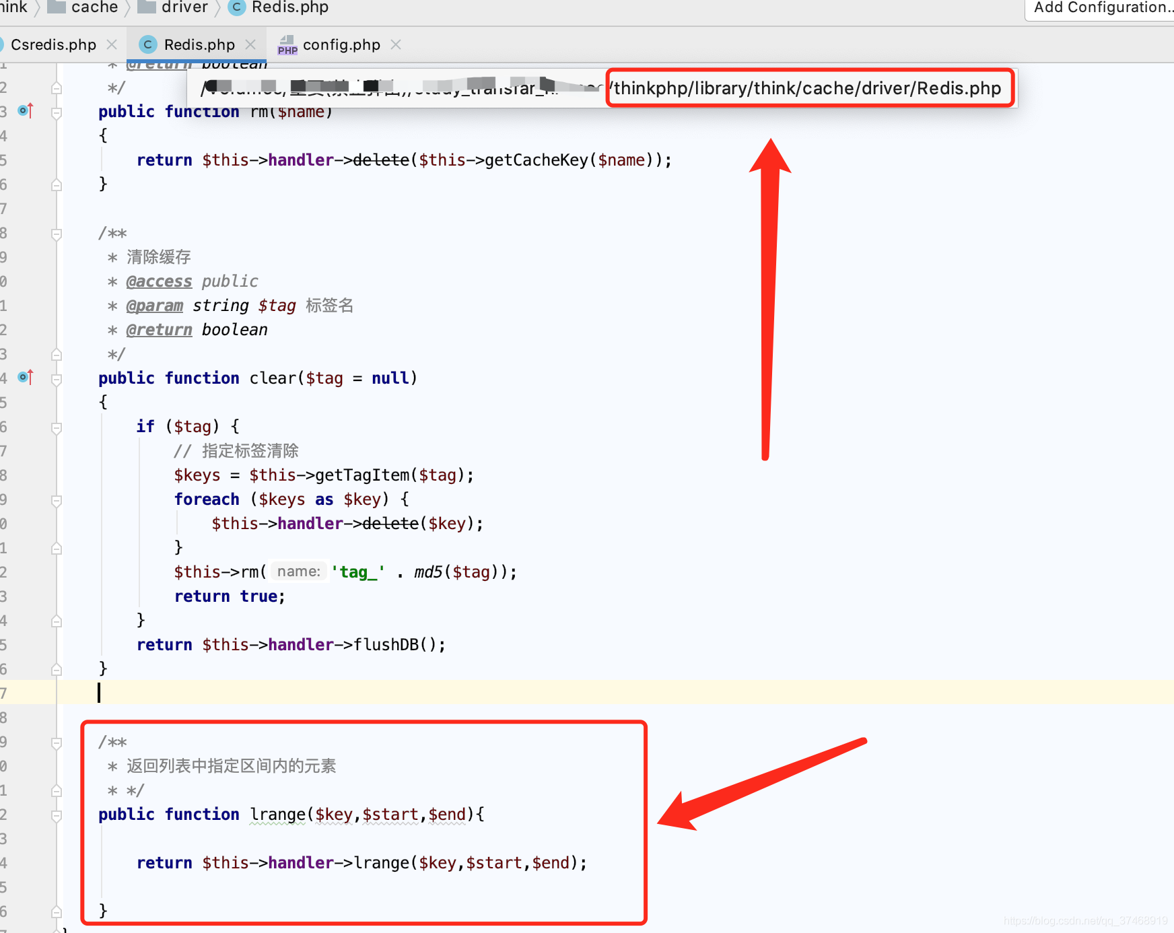The height and width of the screenshot is (933, 1174).
Task: Click the driver breadcrumb path item
Action: click(x=184, y=7)
